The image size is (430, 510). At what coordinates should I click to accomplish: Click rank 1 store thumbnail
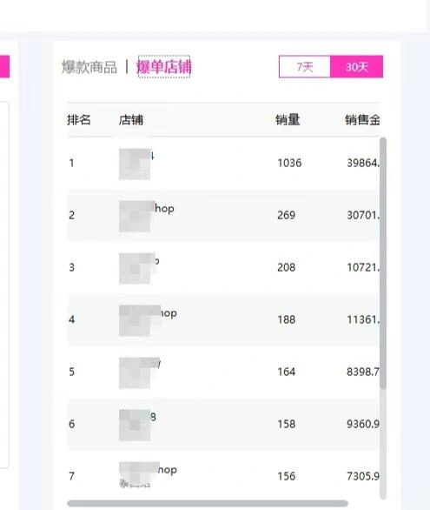pos(135,164)
